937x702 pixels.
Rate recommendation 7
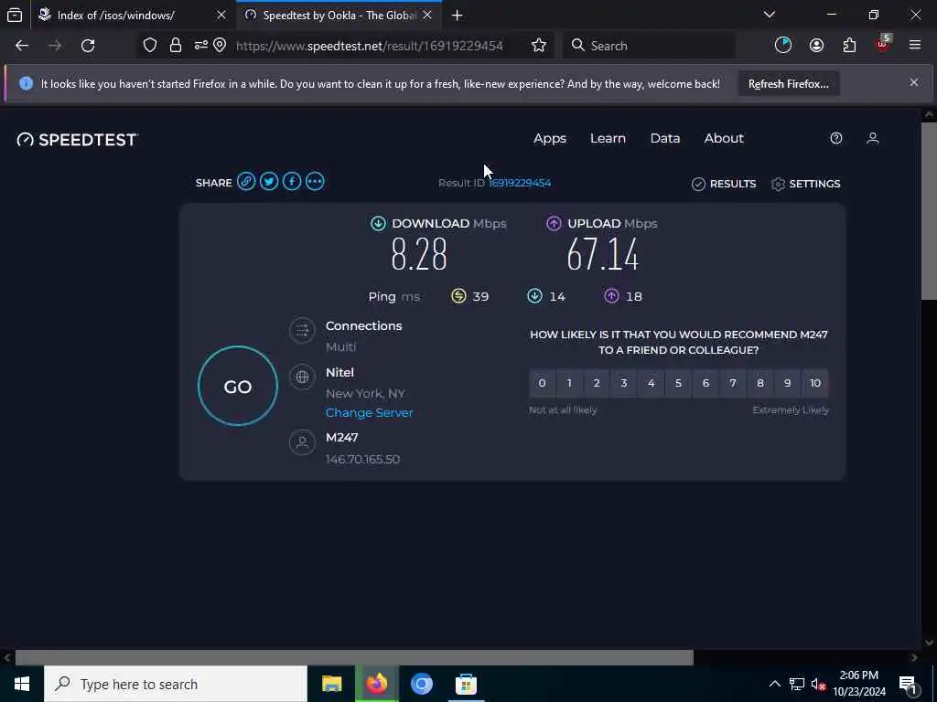tap(733, 383)
